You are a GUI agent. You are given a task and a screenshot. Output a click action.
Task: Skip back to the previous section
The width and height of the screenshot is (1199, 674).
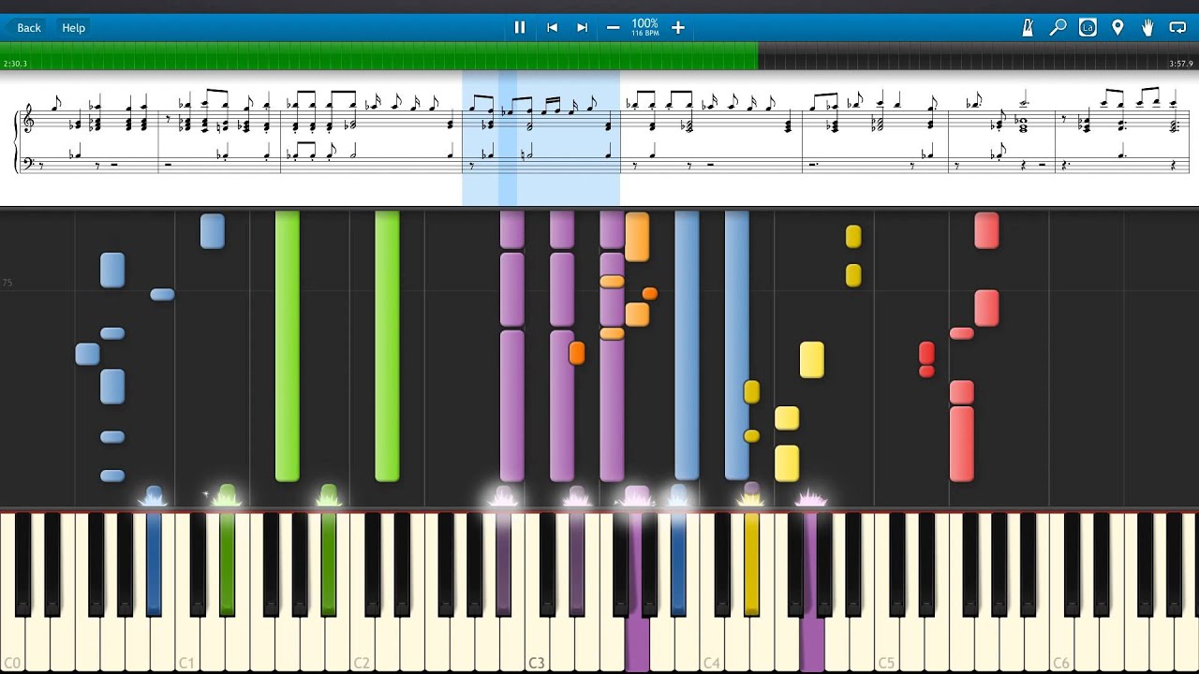[x=552, y=28]
